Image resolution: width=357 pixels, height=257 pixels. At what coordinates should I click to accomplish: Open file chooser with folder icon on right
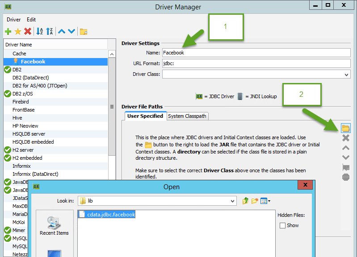pyautogui.click(x=346, y=128)
